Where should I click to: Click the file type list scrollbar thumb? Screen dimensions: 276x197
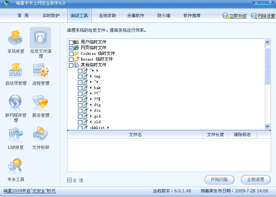pos(267,66)
